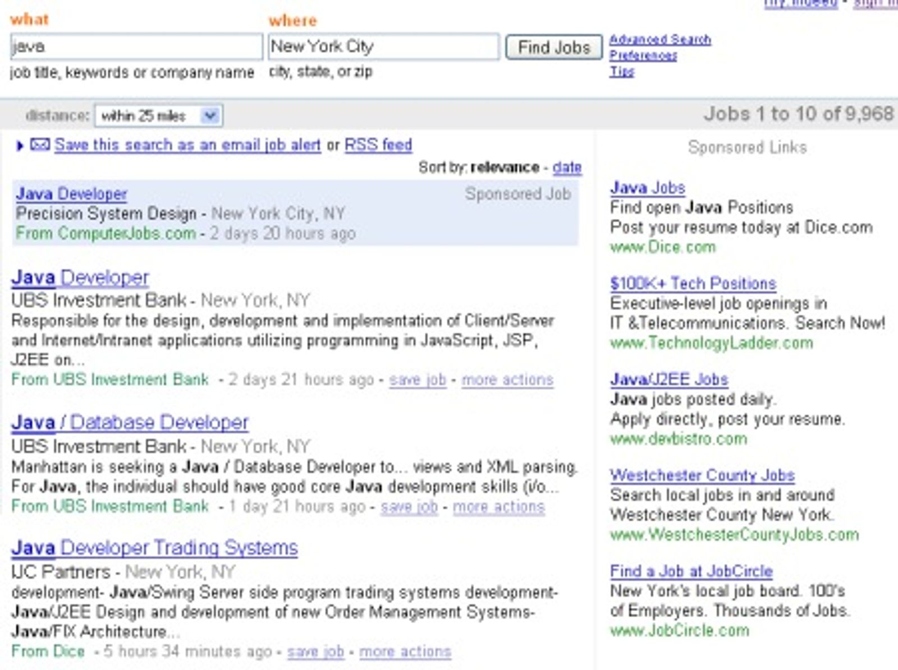The width and height of the screenshot is (898, 670).
Task: Click 'From UBS Investment Bank' under Java Developer
Action: (109, 380)
